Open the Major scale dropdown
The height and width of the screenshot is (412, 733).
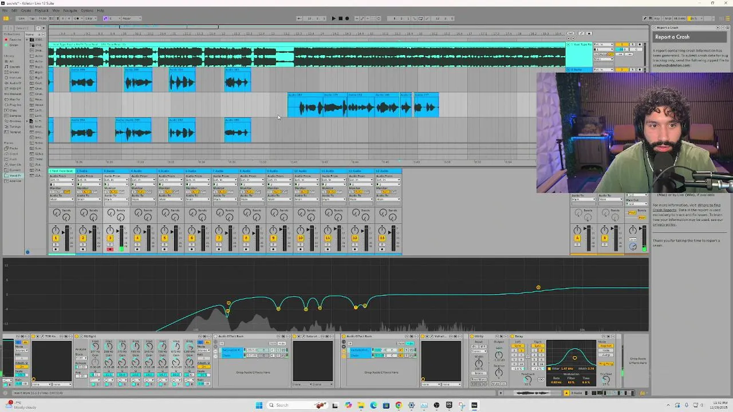coord(132,18)
